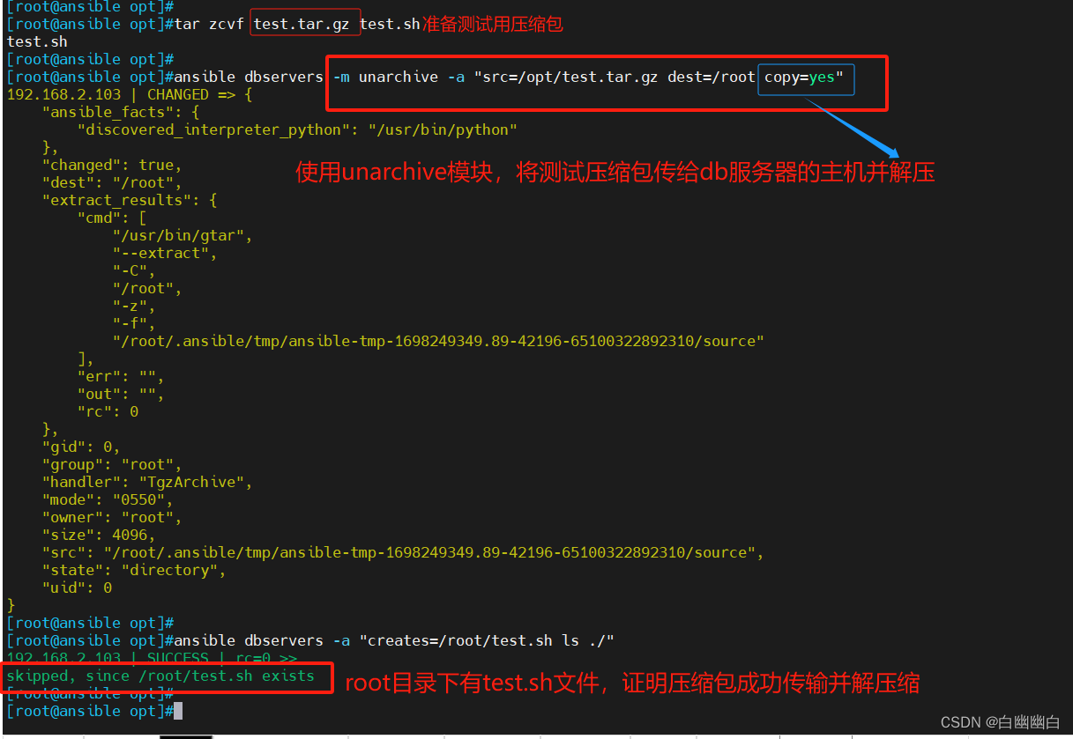Viewport: 1073px width, 739px height.
Task: Click the CSDN @白幽幽白 watermark
Action: 1000,722
